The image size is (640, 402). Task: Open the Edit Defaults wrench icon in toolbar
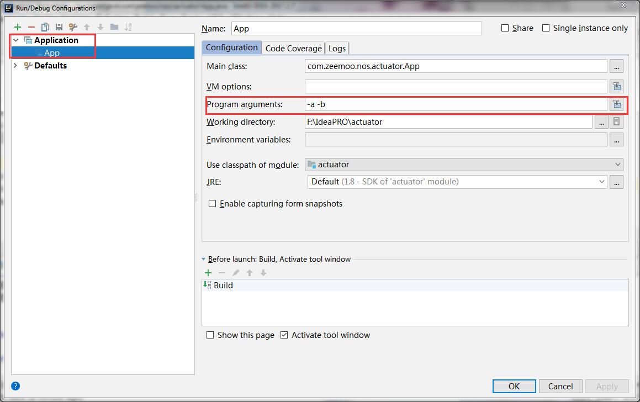point(73,28)
